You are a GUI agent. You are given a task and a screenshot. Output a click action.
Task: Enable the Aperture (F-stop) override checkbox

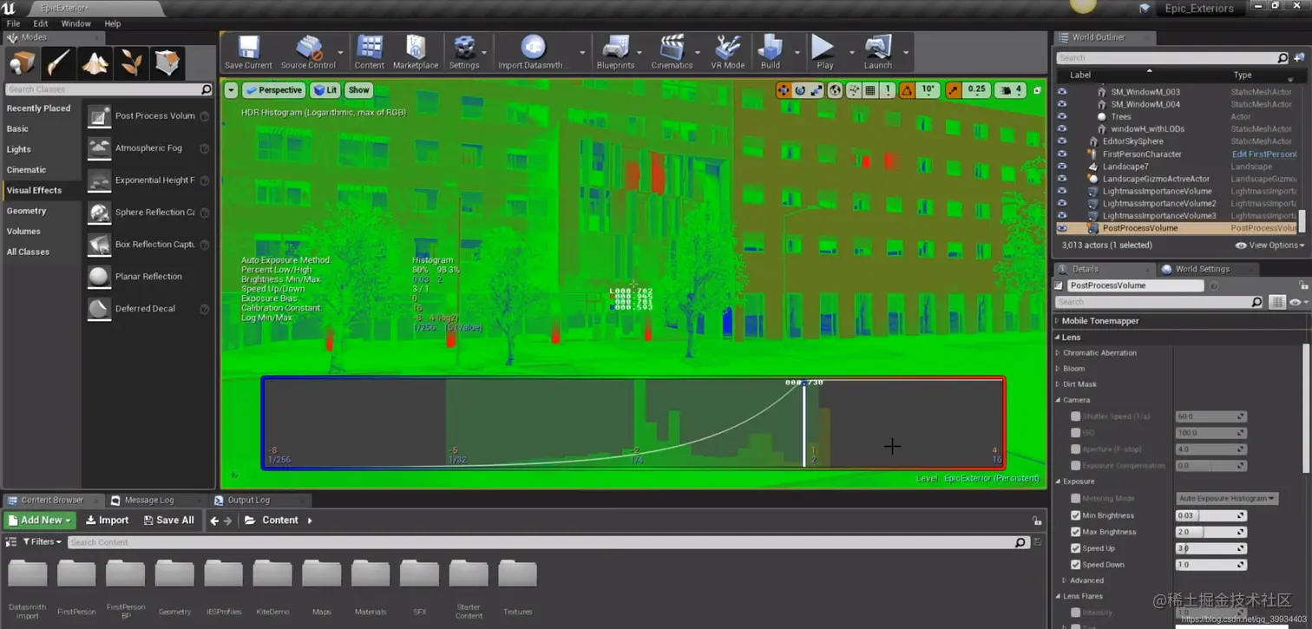1076,449
